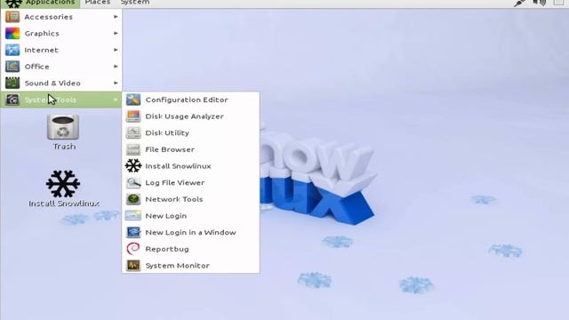Click the volume speaker icon in top panel
This screenshot has width=569, height=320.
[x=540, y=3]
